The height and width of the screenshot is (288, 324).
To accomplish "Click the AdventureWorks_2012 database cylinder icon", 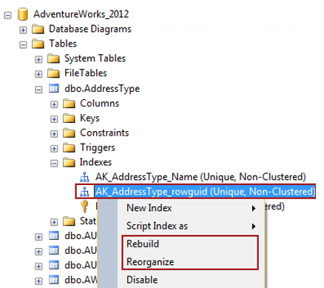I will tap(23, 14).
